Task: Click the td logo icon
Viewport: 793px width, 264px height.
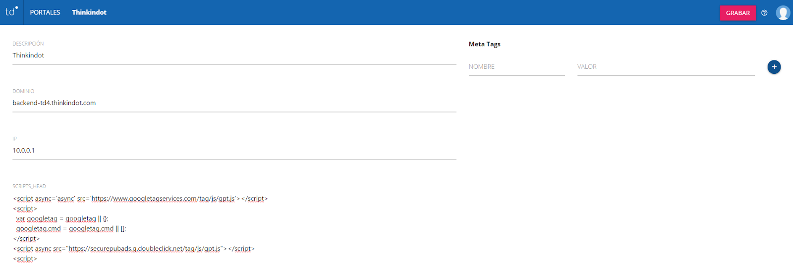Action: [x=11, y=12]
